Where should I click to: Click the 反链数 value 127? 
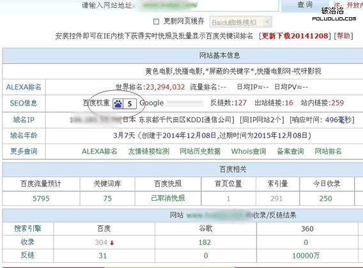pyautogui.click(x=240, y=102)
